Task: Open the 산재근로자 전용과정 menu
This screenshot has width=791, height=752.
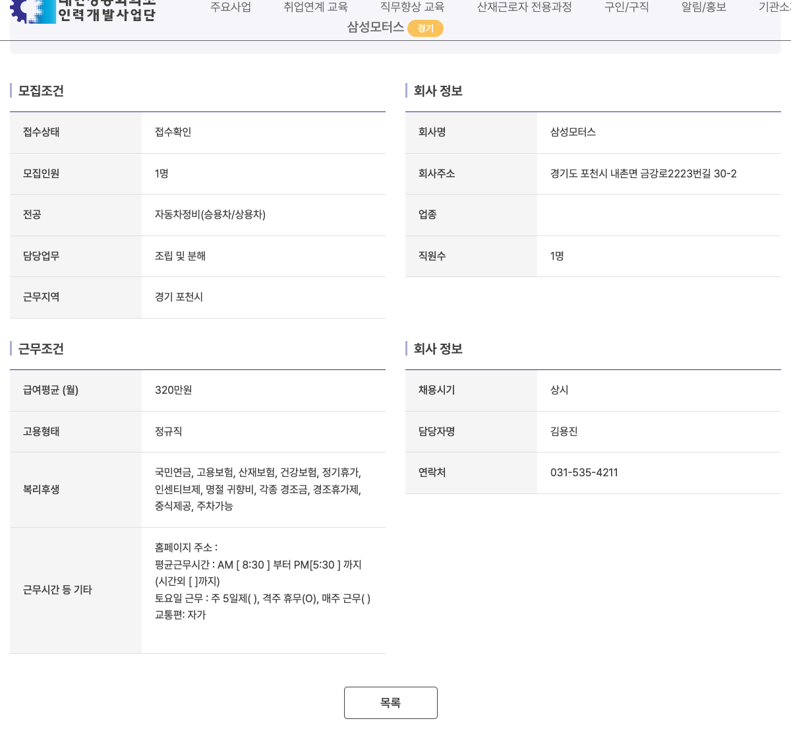Action: (x=525, y=7)
